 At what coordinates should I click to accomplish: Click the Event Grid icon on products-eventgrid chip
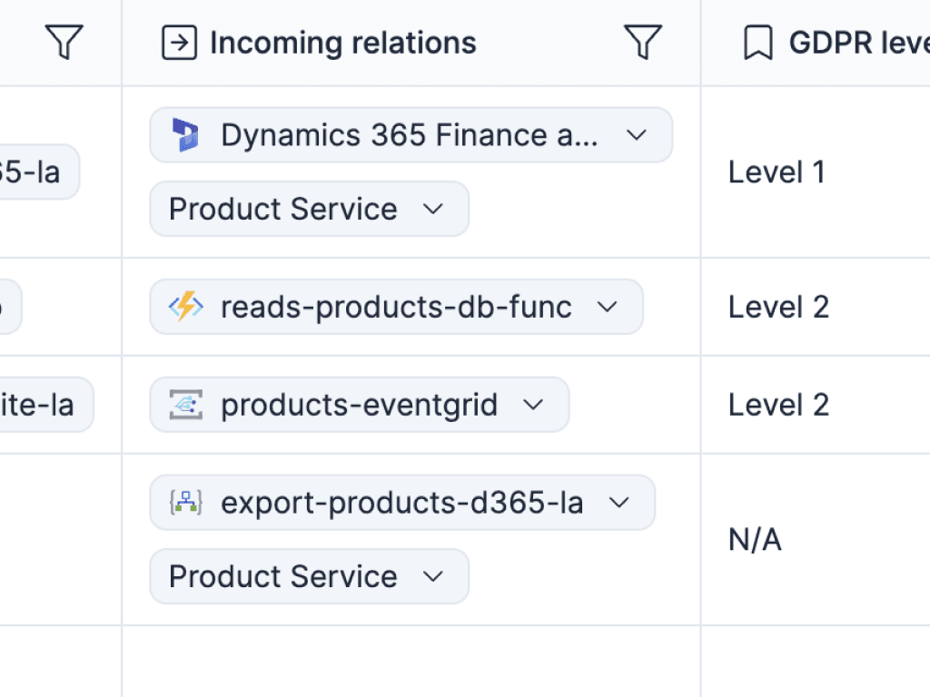(x=185, y=405)
